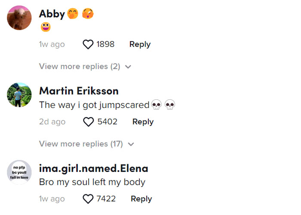
Task: Select the 'The way i got jumpscared' comment text
Action: (x=94, y=105)
